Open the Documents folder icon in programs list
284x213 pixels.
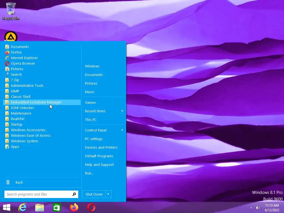click(x=7, y=47)
